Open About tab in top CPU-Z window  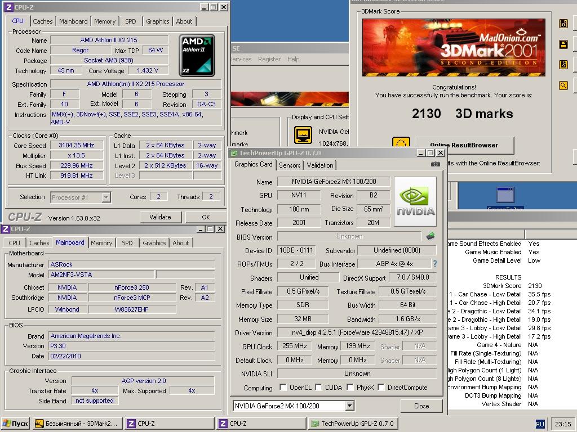pos(184,21)
